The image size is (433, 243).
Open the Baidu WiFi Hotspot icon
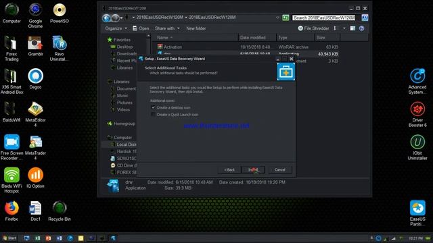click(12, 180)
